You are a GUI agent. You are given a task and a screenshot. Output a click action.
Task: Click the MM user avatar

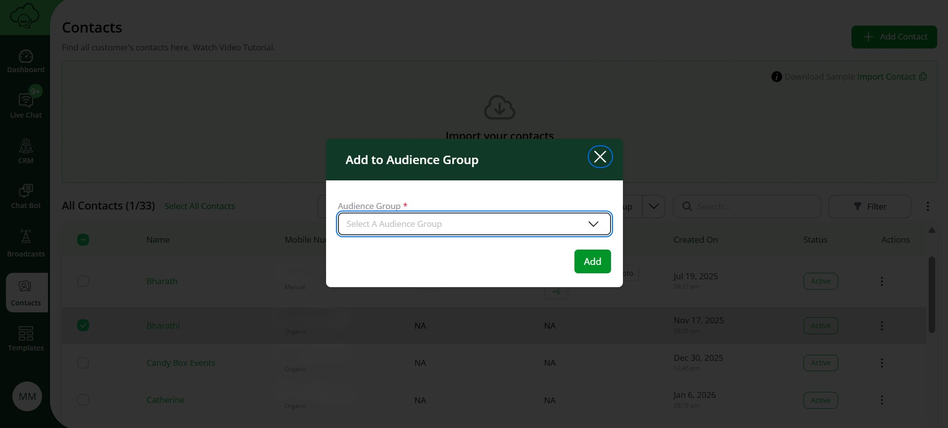tap(27, 396)
